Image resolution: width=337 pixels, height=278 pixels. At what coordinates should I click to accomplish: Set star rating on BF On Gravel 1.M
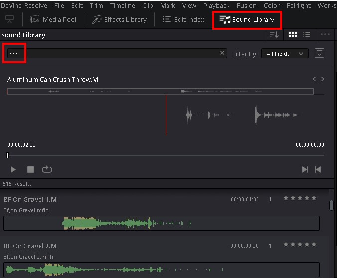(300, 198)
